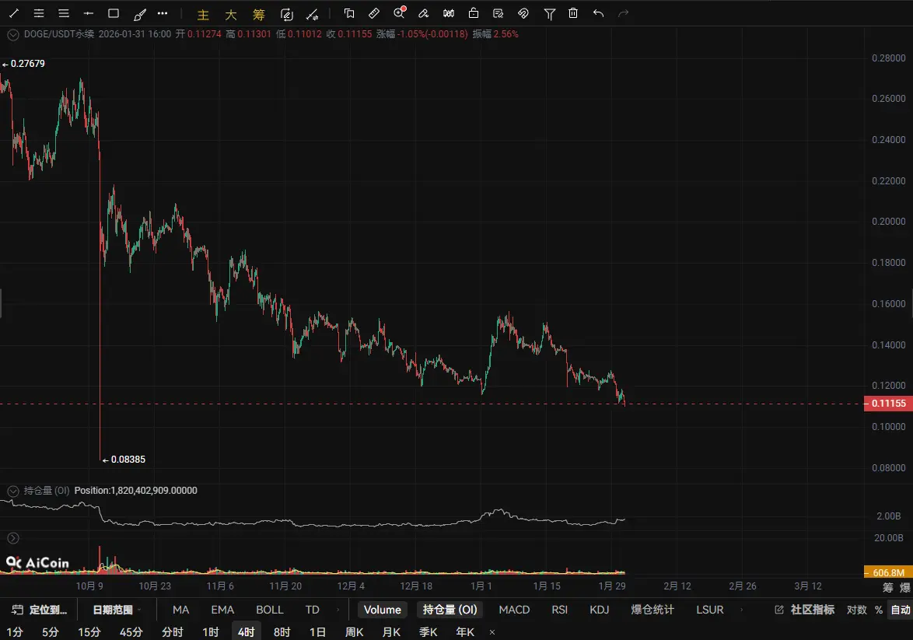
Task: Collapse the 持仓量 (OI) indicator panel chevron
Action: pyautogui.click(x=12, y=491)
